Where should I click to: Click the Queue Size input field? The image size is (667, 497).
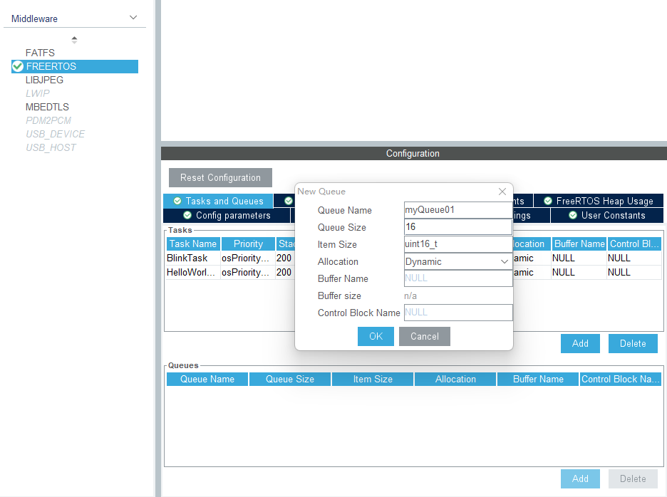(x=457, y=227)
